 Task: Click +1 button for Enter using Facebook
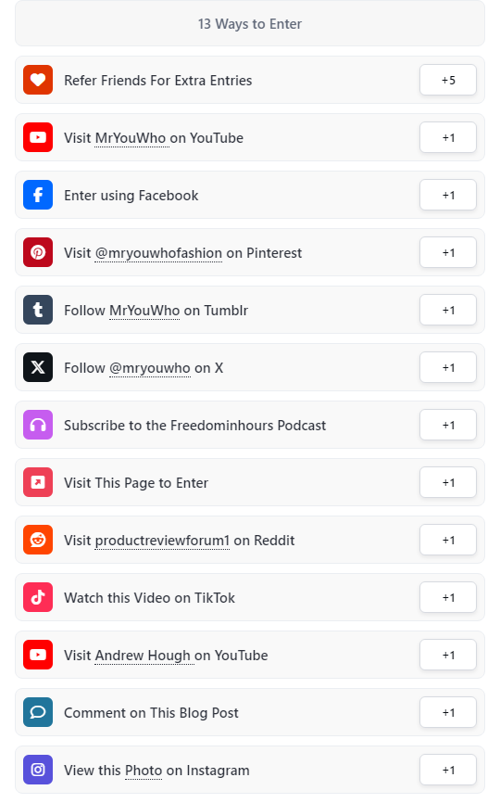coord(448,195)
